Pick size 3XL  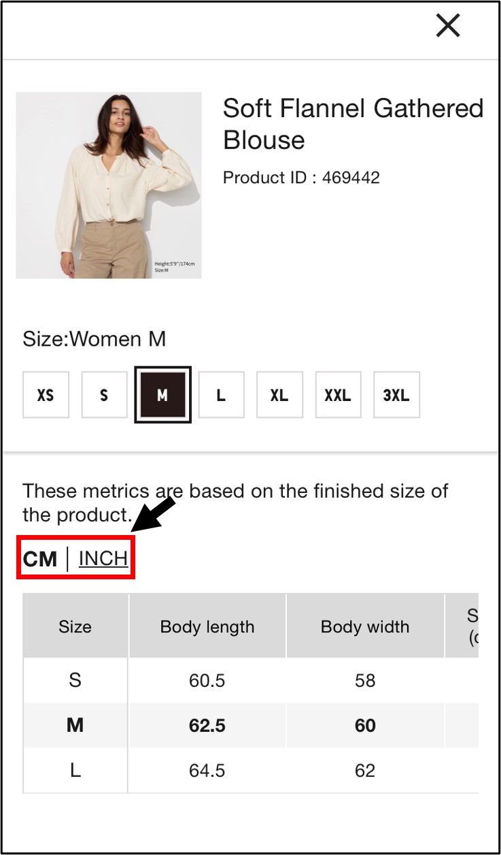(396, 395)
